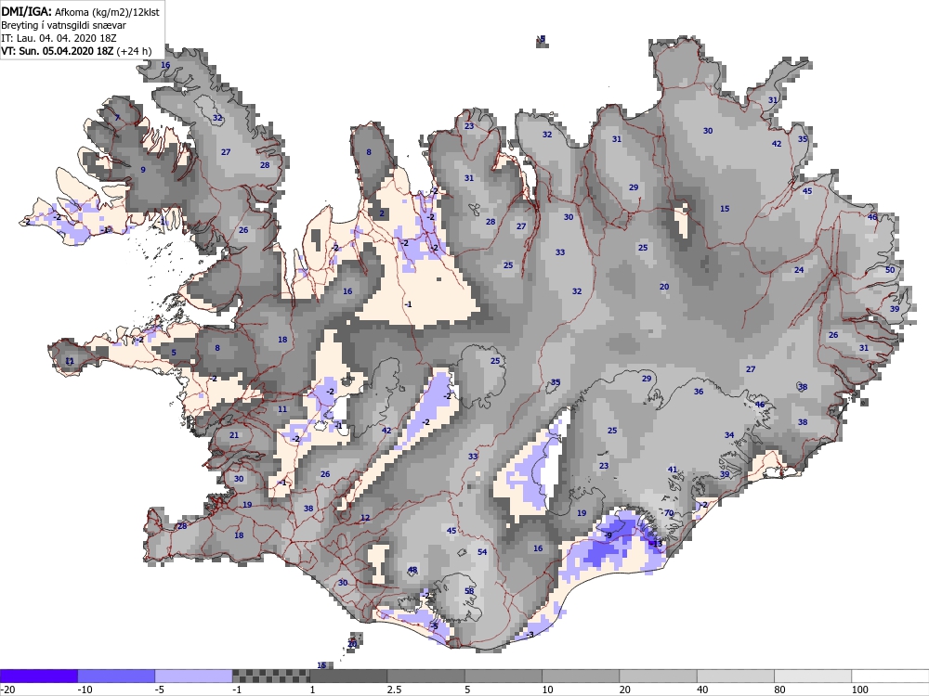Click the value 12 on the map
Screen dimensions: 929x696
pyautogui.click(x=365, y=518)
